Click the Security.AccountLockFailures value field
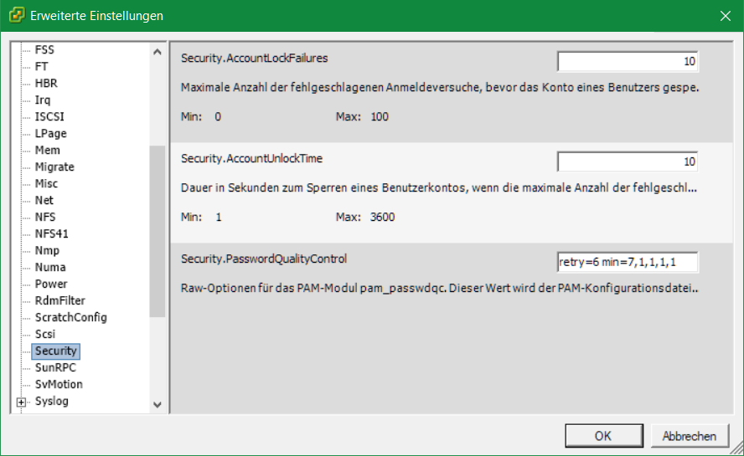This screenshot has height=456, width=744. click(628, 61)
